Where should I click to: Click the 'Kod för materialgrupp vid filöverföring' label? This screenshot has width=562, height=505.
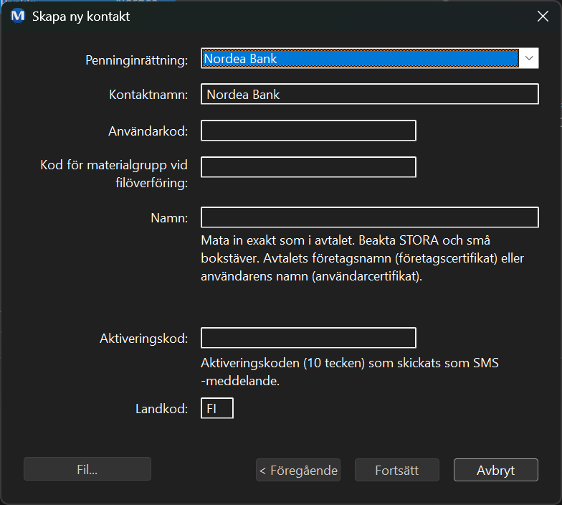[x=114, y=174]
